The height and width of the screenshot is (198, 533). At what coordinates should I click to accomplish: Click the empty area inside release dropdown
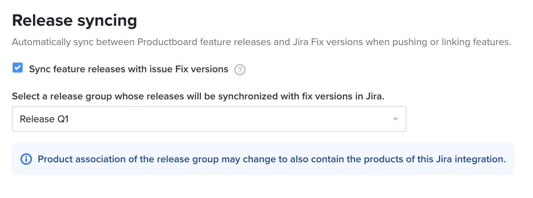pos(230,119)
